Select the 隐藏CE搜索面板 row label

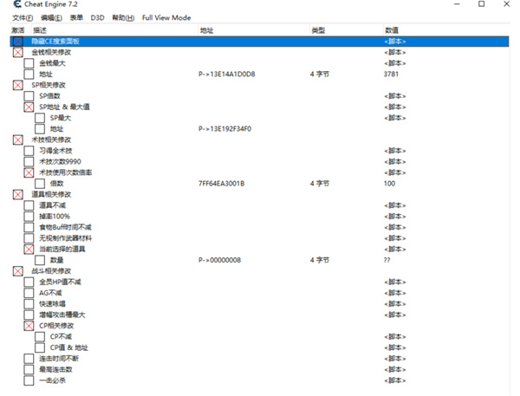55,41
